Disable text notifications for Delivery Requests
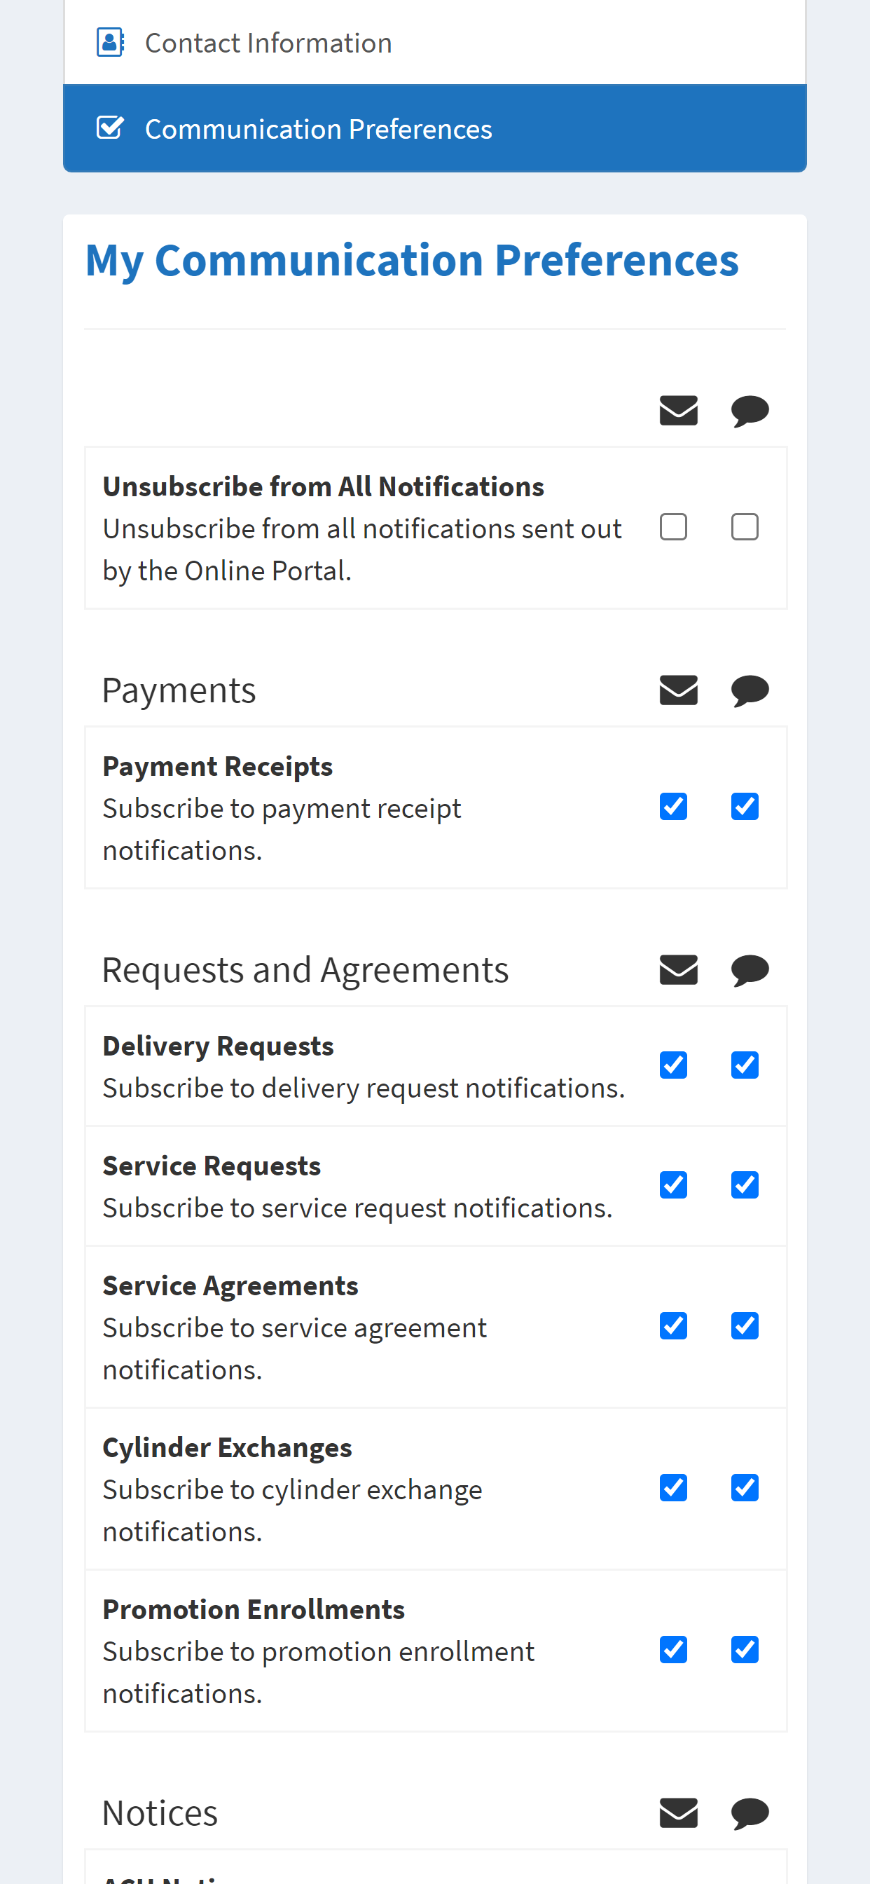Viewport: 870px width, 1884px height. (x=745, y=1065)
